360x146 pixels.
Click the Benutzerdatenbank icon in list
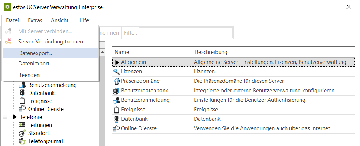[x=117, y=91]
